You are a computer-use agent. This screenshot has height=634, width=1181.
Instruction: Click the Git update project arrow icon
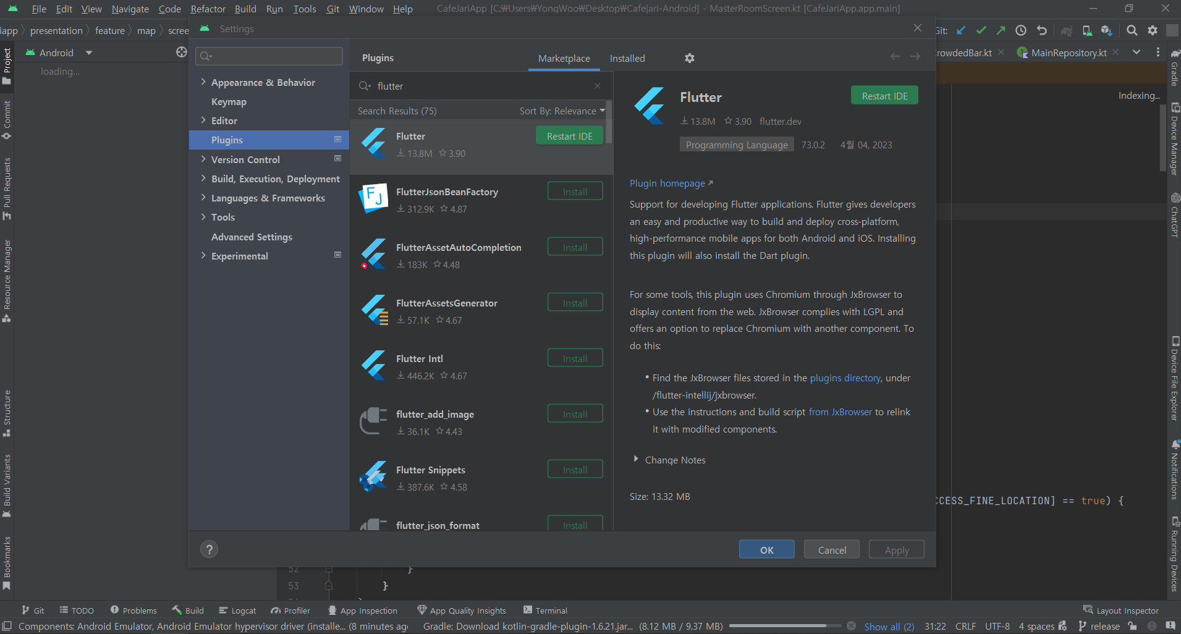point(961,30)
